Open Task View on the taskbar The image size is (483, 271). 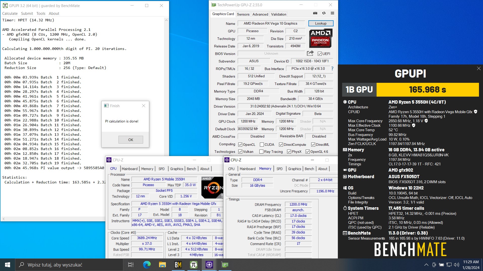pos(131,265)
